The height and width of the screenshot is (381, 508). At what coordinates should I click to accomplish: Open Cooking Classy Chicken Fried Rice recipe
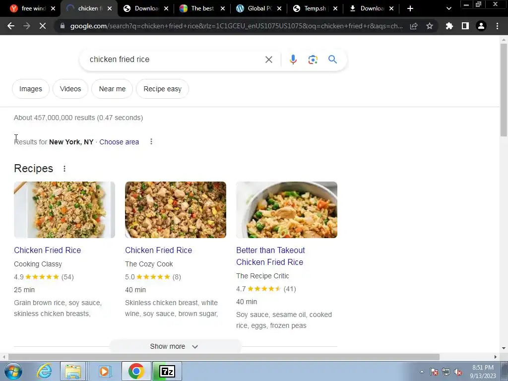coord(47,250)
